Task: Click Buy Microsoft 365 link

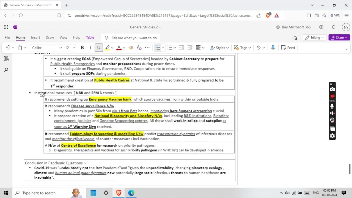Action: [x=293, y=27]
